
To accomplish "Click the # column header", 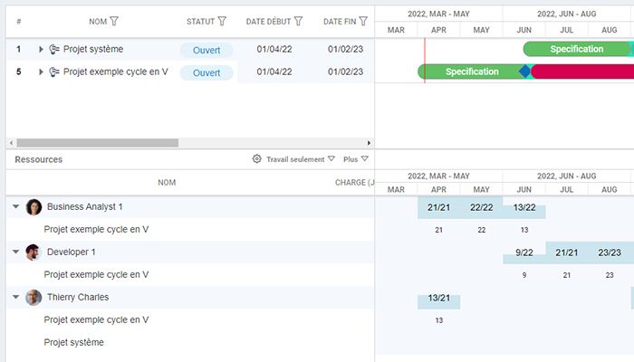I will [19, 22].
